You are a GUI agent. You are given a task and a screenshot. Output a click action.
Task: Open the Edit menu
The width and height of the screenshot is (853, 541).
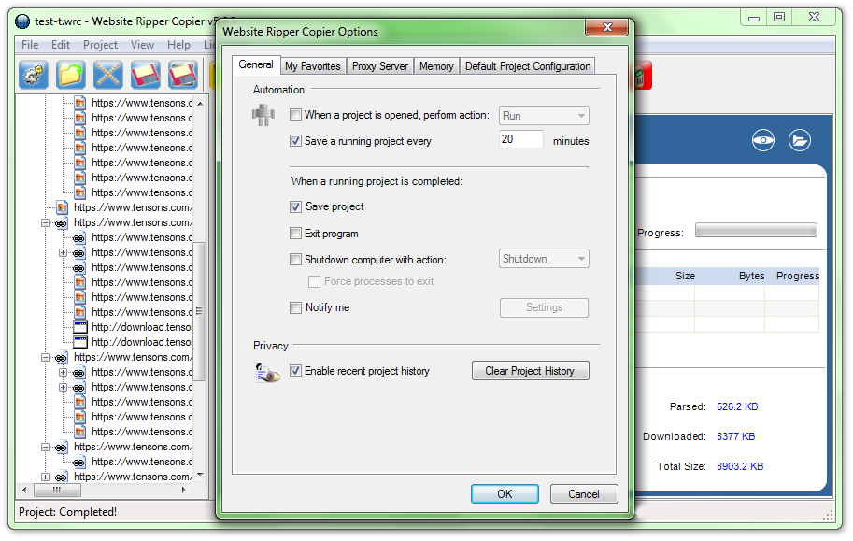pyautogui.click(x=61, y=45)
